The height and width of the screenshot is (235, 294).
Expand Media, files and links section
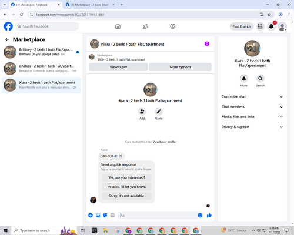click(252, 117)
